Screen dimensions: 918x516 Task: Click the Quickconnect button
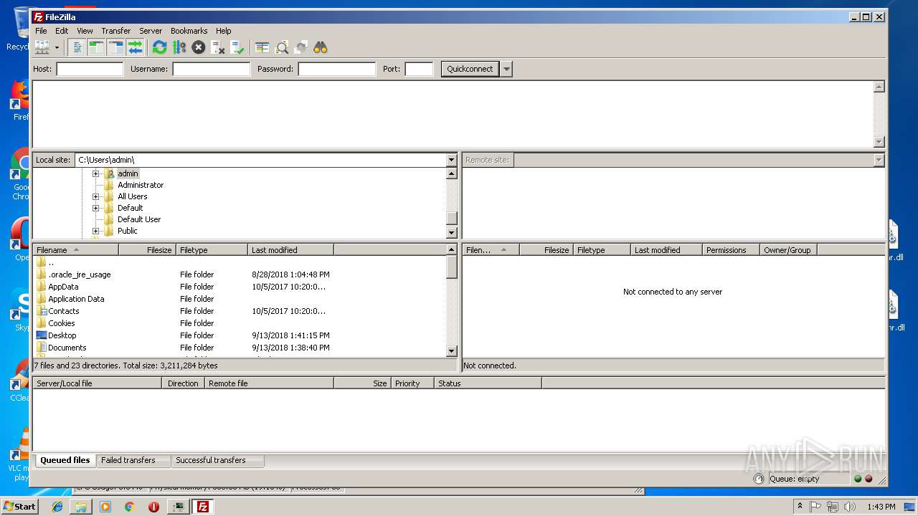pos(470,69)
